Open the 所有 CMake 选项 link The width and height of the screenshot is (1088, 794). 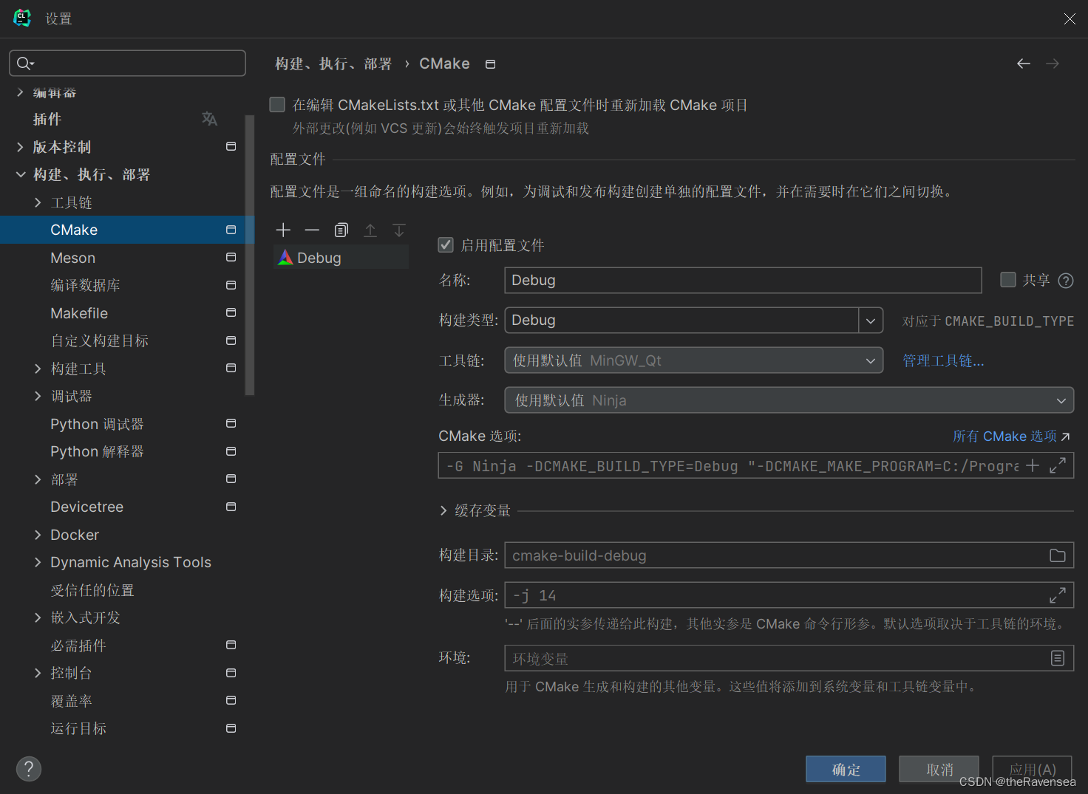click(x=1011, y=437)
